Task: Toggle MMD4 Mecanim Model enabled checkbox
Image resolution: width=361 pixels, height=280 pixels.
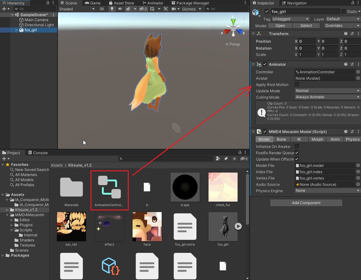Action: pyautogui.click(x=265, y=131)
